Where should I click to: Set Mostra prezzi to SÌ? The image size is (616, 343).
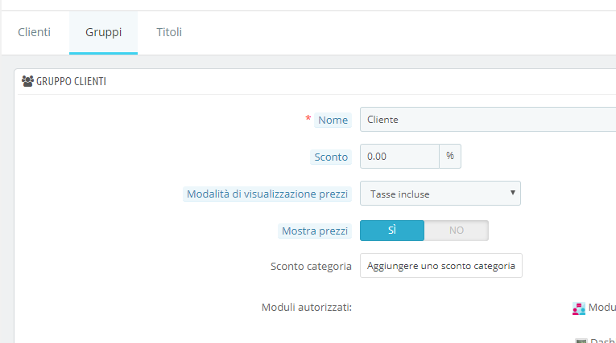392,231
